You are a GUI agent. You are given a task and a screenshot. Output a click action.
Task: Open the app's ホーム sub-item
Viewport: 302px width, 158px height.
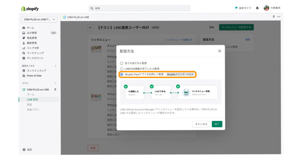click(x=31, y=94)
